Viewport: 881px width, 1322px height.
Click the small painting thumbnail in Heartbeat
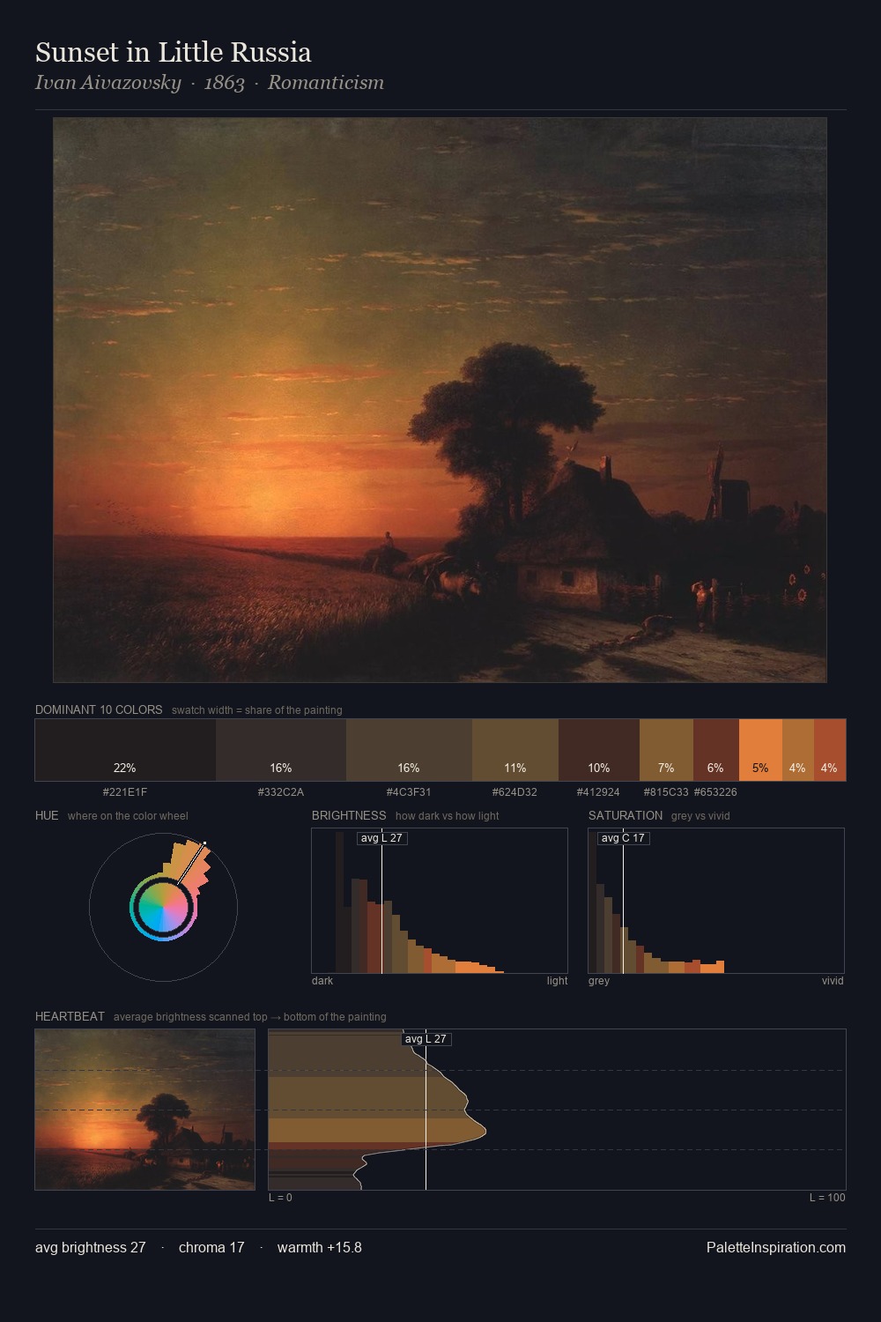pyautogui.click(x=144, y=1110)
